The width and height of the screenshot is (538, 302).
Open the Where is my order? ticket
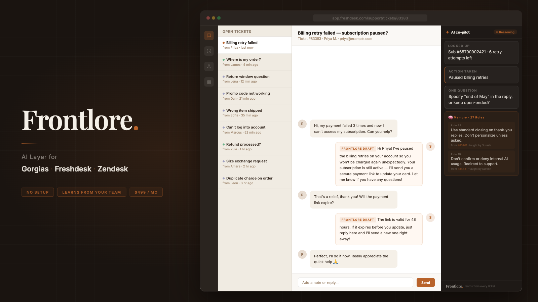255,62
